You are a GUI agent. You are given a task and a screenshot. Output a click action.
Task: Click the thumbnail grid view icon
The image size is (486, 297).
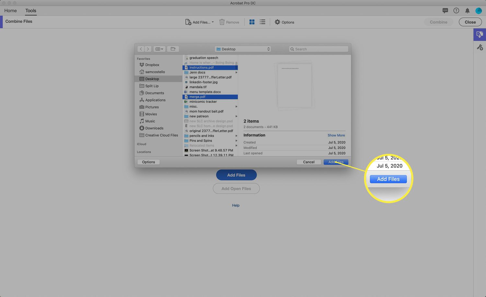click(x=252, y=22)
